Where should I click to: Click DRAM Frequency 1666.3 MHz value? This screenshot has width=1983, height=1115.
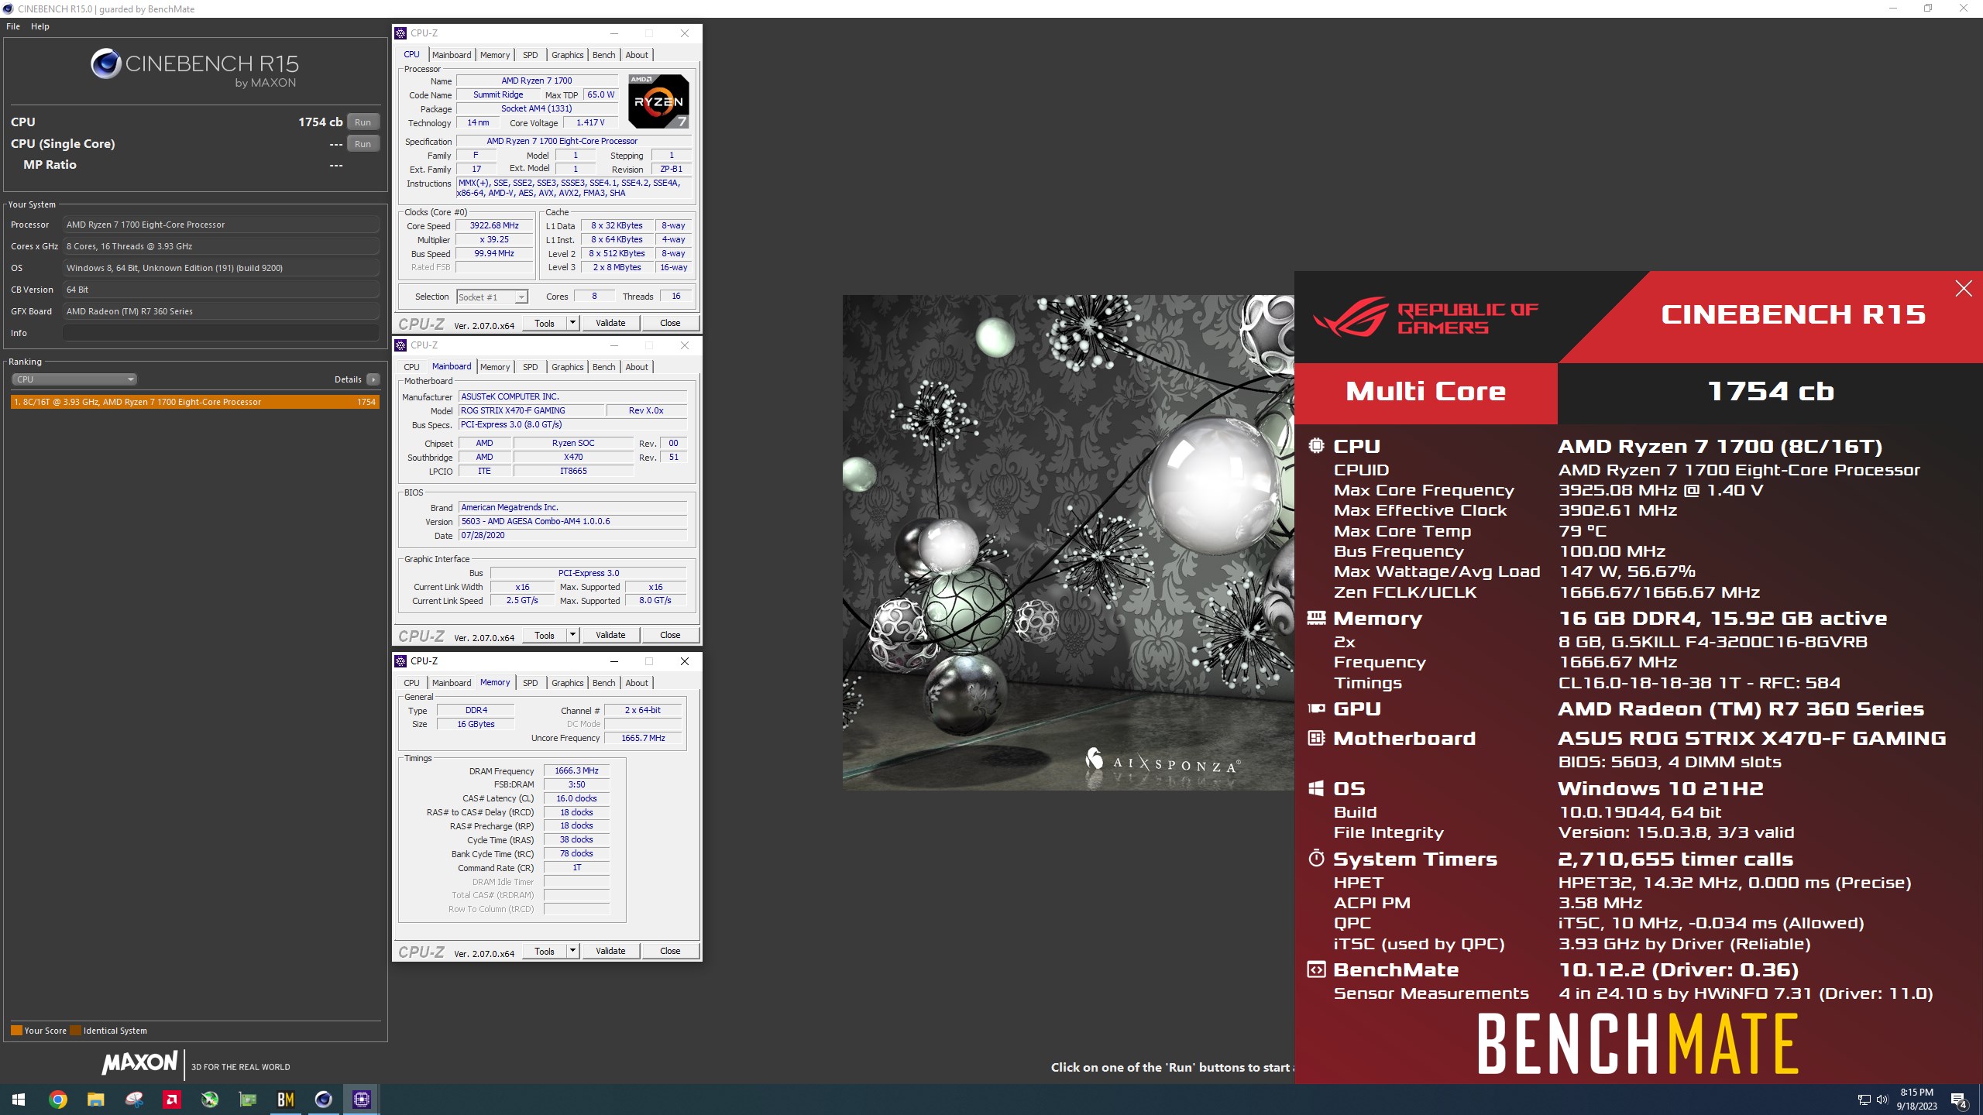coord(576,771)
